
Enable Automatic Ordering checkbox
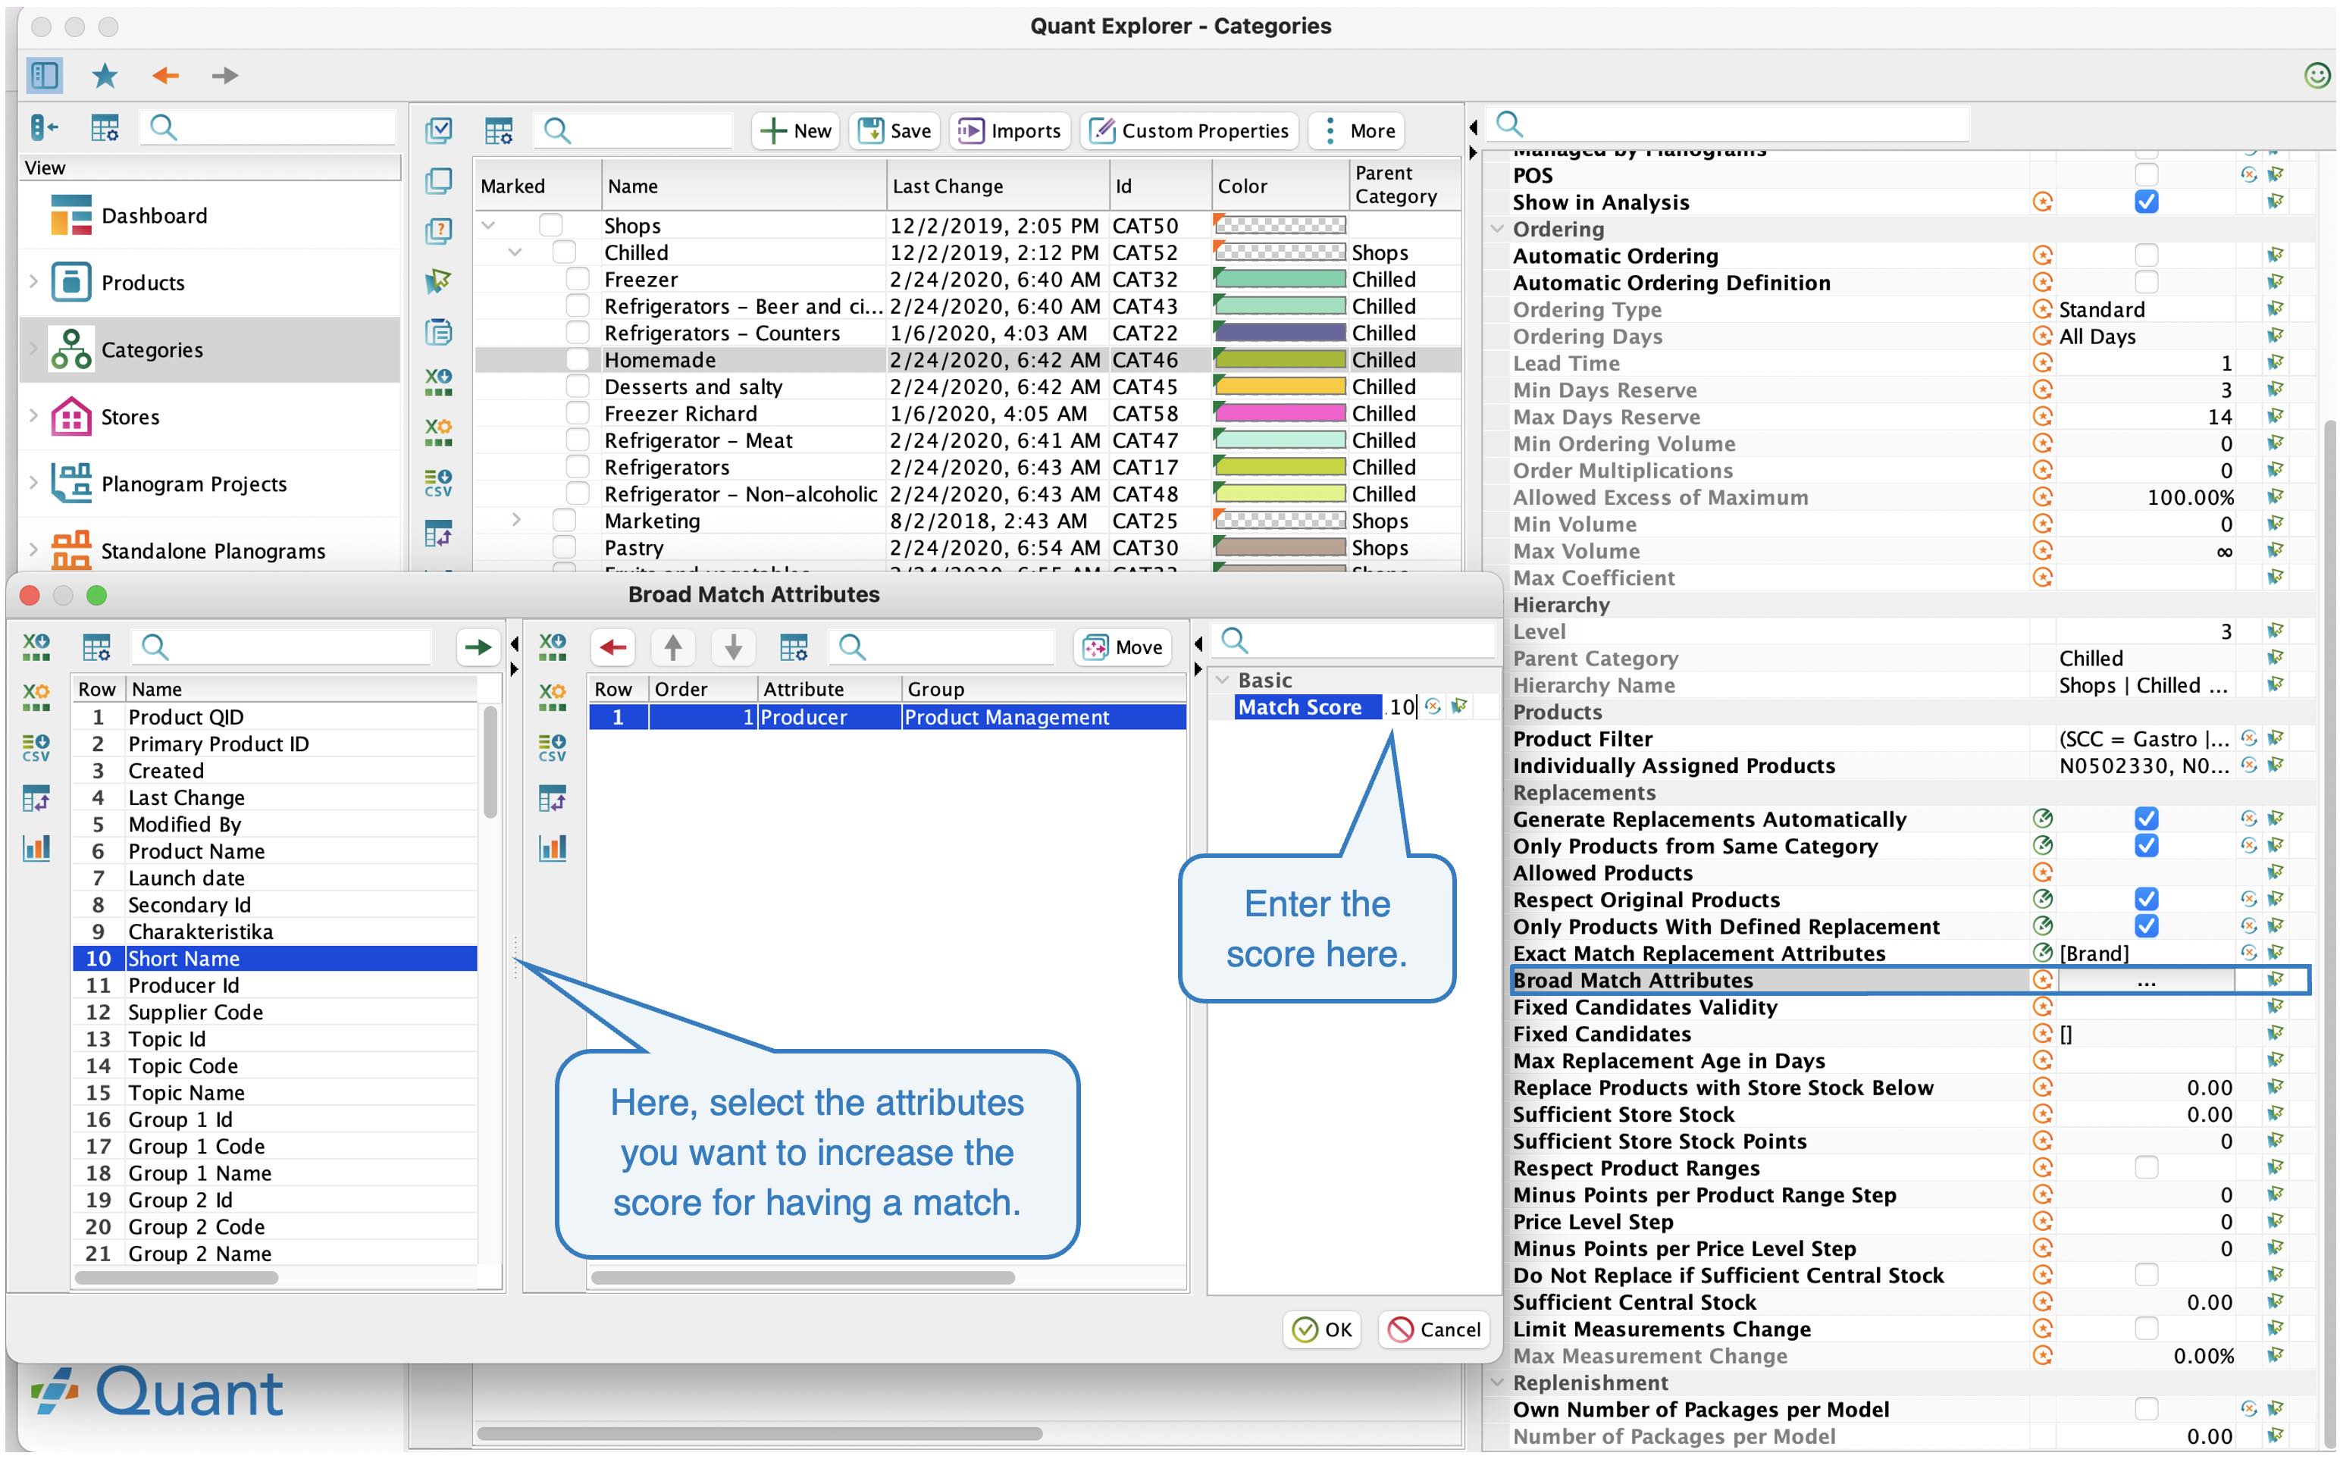coord(2146,255)
